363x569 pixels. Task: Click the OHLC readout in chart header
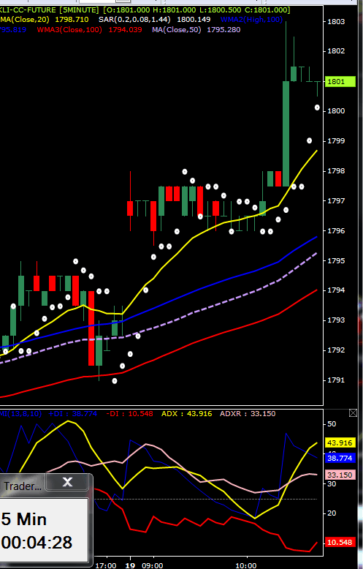[196, 10]
